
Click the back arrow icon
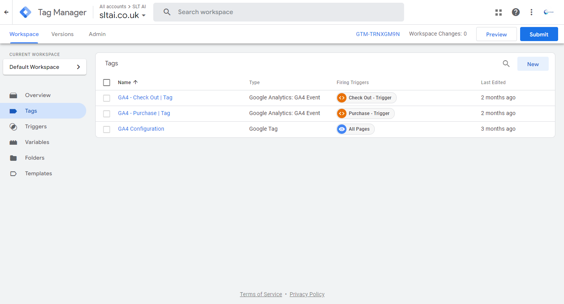pos(6,12)
